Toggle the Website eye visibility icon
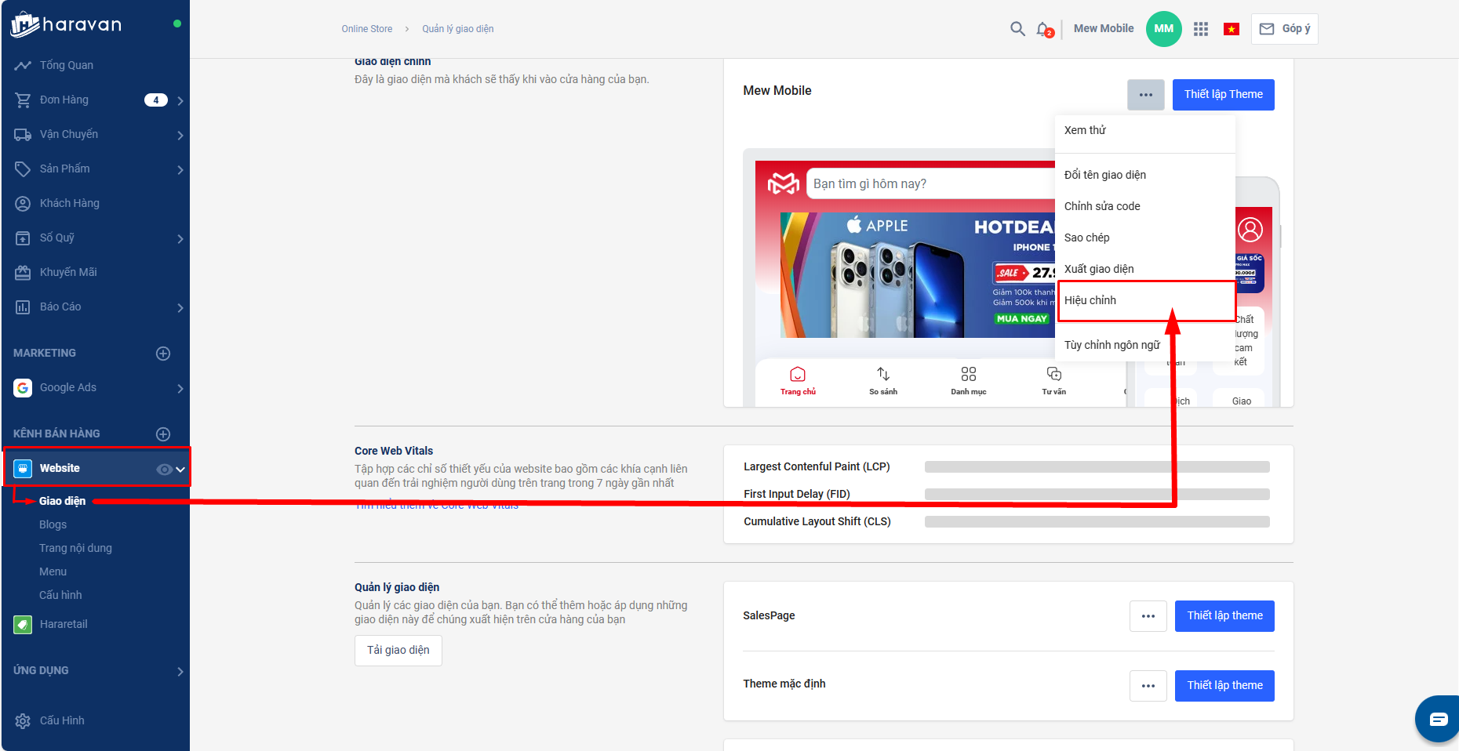 (164, 470)
